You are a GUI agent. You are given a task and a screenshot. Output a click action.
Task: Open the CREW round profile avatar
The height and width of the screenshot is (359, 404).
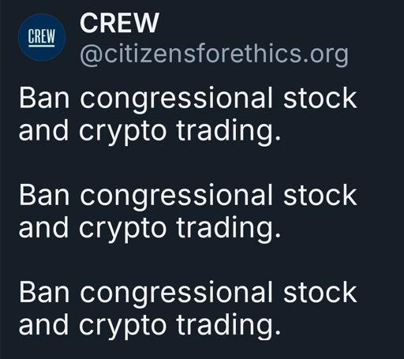tap(42, 37)
